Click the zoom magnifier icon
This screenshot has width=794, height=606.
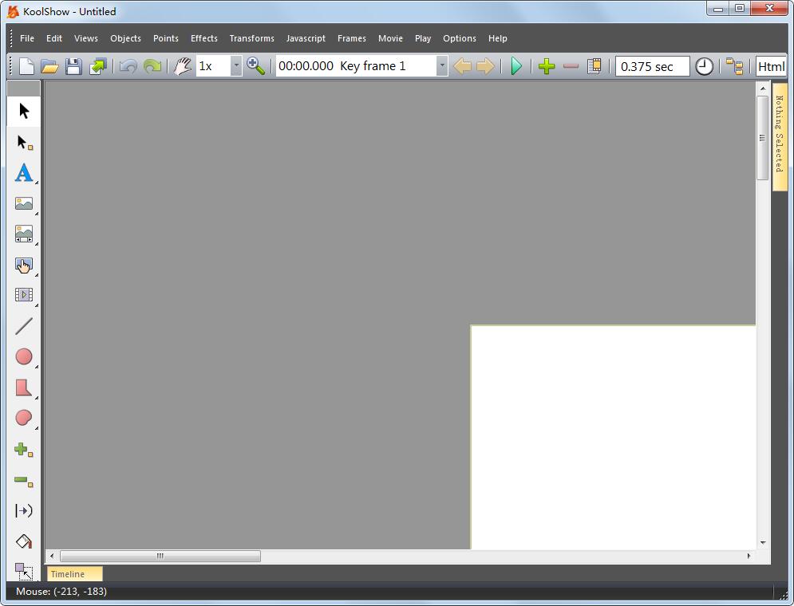click(x=255, y=66)
